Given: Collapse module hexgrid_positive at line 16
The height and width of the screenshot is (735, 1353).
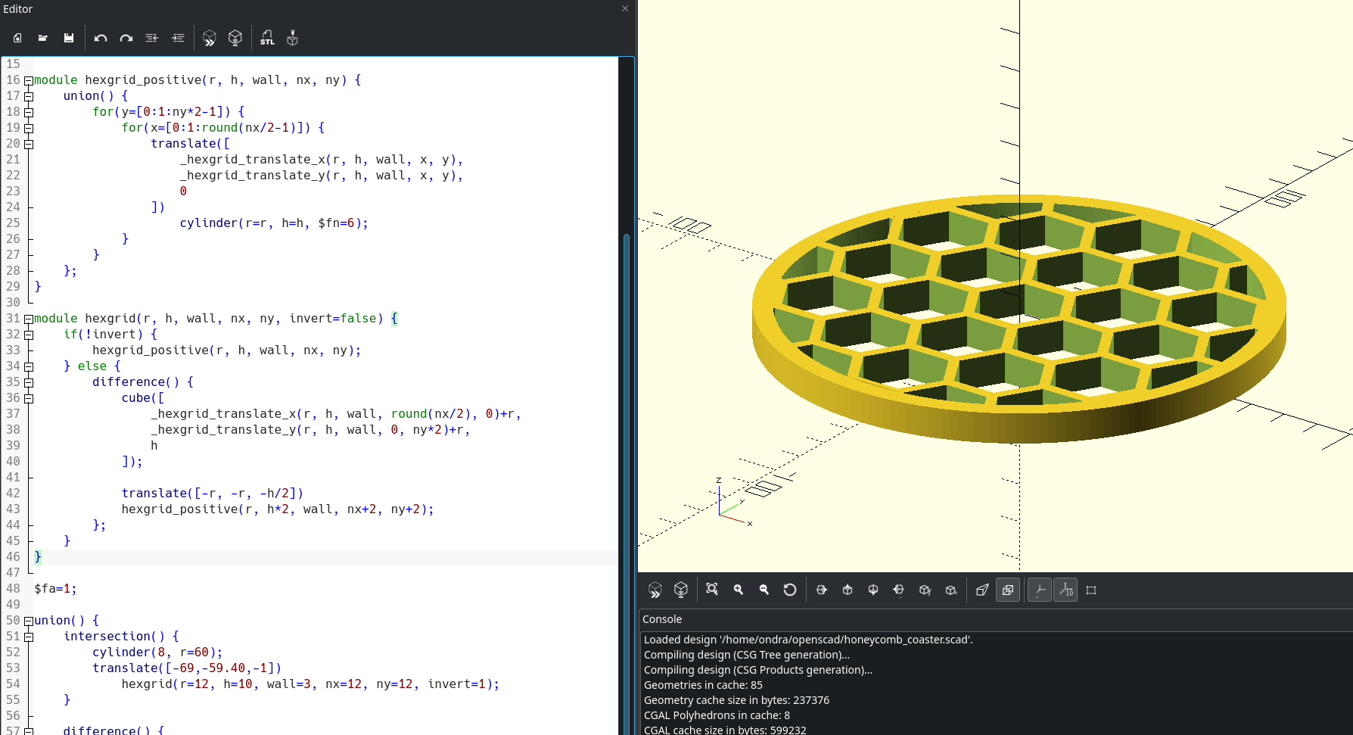Looking at the screenshot, I should pyautogui.click(x=29, y=80).
